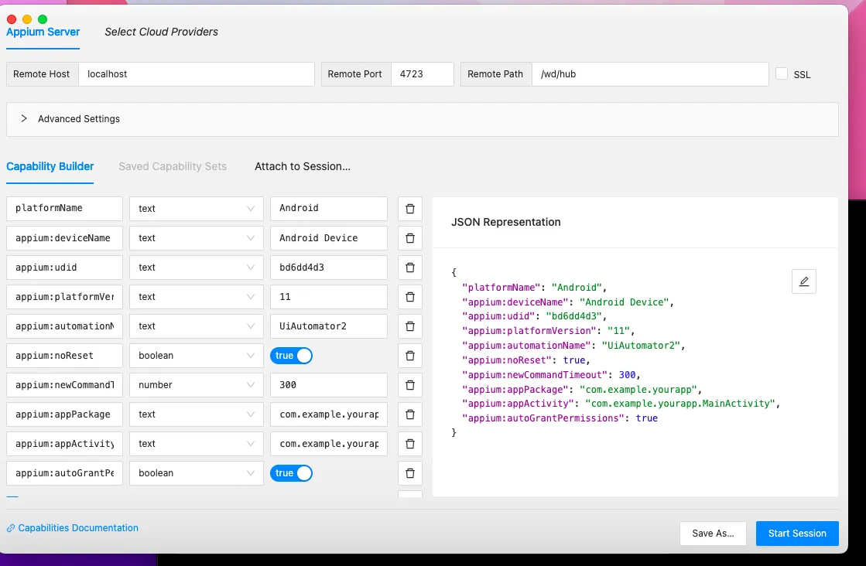
Task: Edit the UiAutomator2 value field
Action: click(329, 326)
